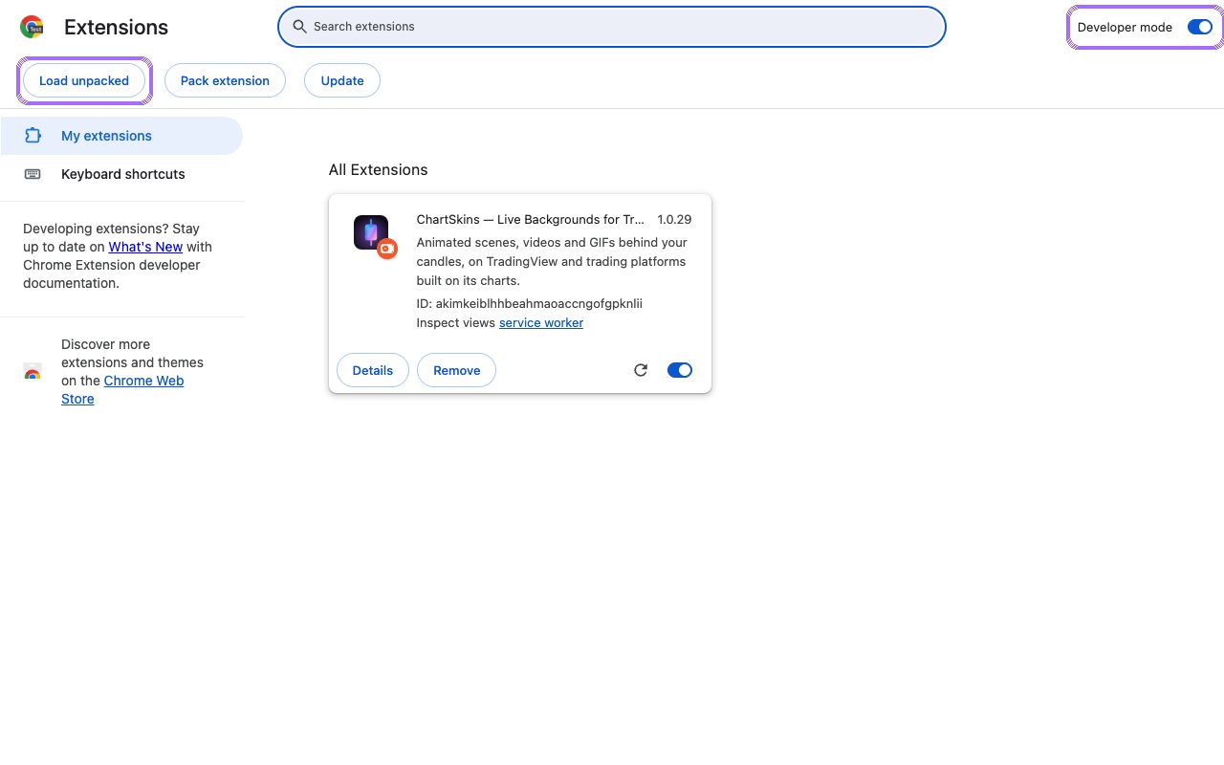Click the Keyboard shortcuts keyboard icon
Screen dimensions: 1224x765
click(33, 174)
